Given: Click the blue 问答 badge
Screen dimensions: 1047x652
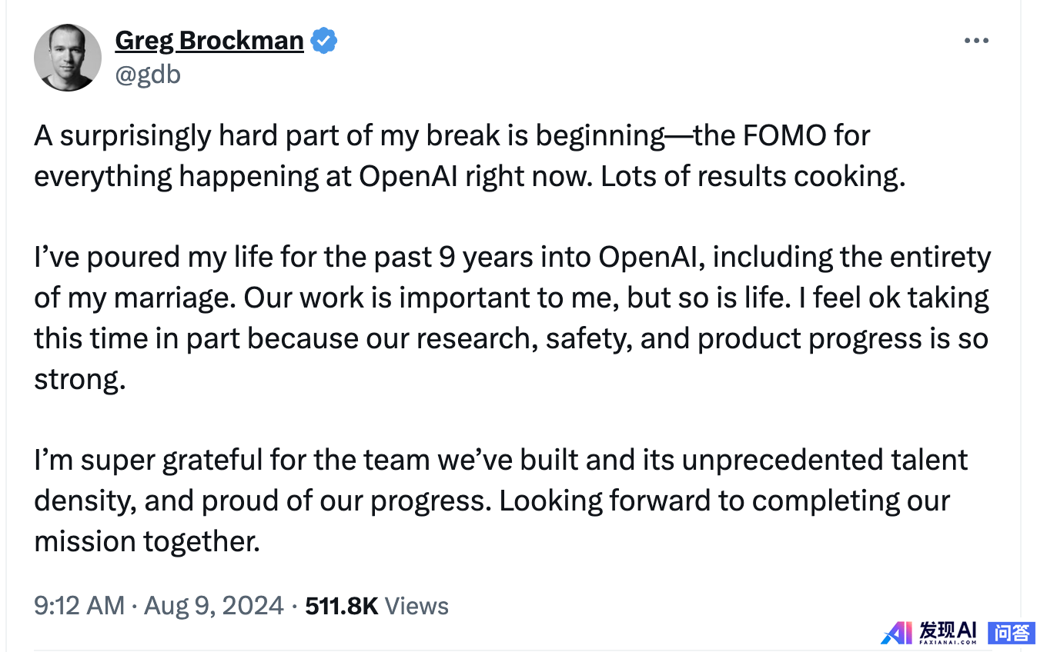Looking at the screenshot, I should click(1011, 633).
